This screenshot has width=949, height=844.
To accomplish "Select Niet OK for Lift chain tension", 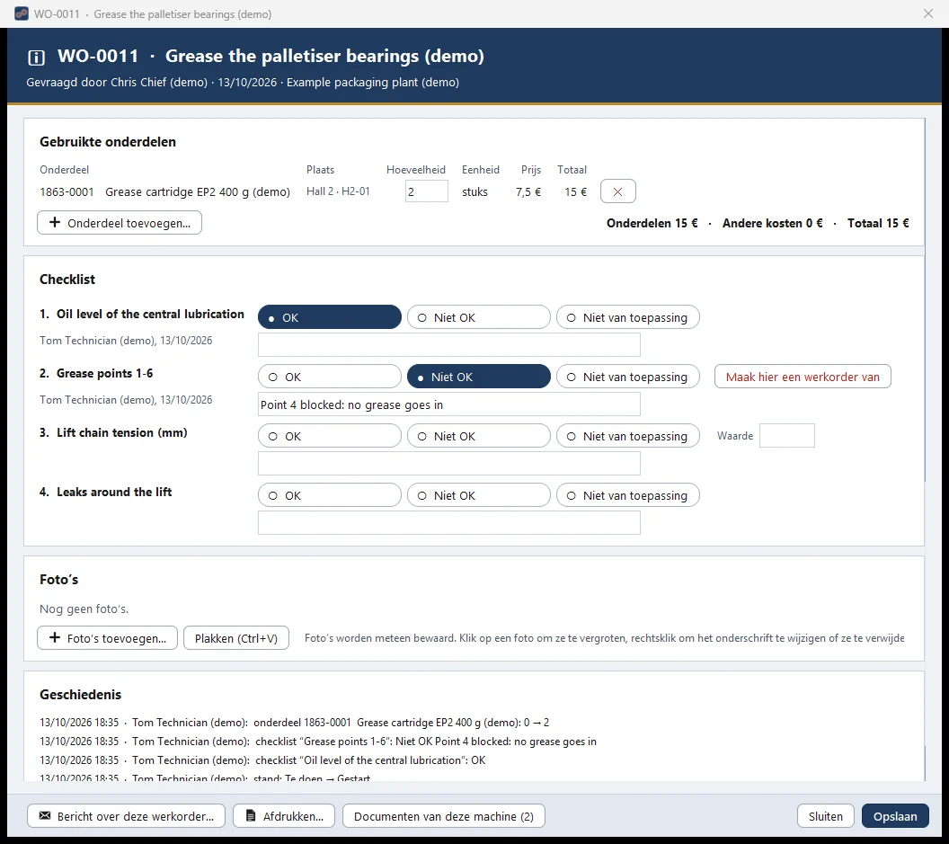I will [479, 436].
